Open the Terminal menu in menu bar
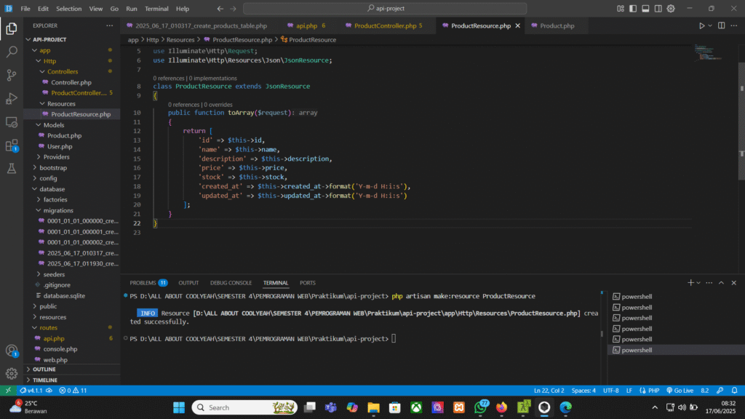Image resolution: width=745 pixels, height=419 pixels. tap(156, 9)
